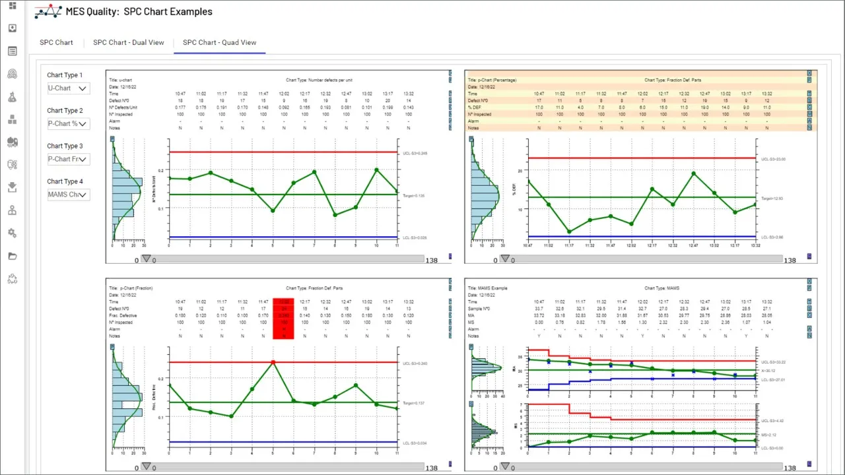Open the report list icon in sidebar
The width and height of the screenshot is (845, 475).
(13, 51)
